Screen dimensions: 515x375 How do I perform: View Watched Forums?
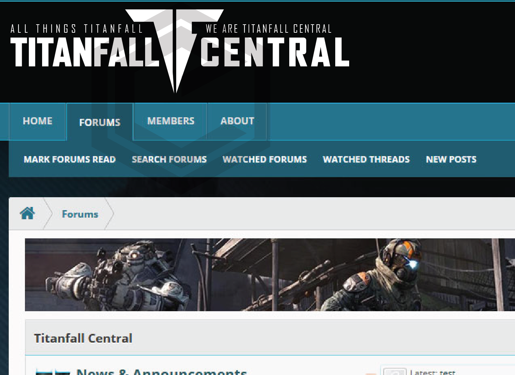point(265,159)
